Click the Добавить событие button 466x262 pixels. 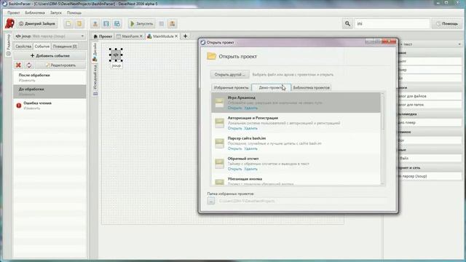(x=50, y=55)
